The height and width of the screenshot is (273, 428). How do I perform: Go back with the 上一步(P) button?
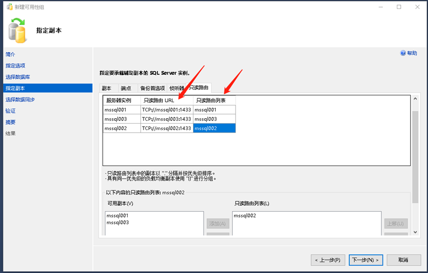pyautogui.click(x=328, y=260)
